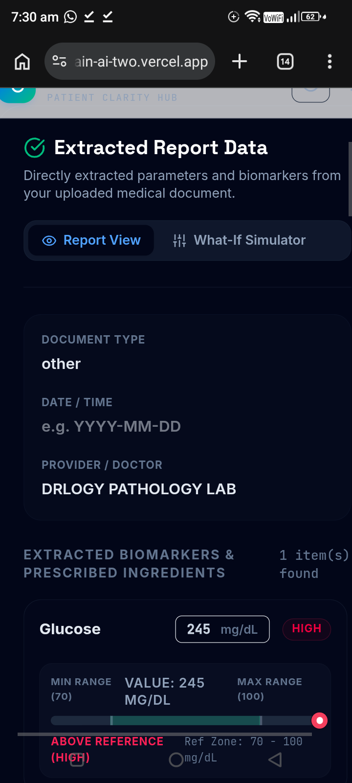Open the browser three-dot menu
Viewport: 352px width, 783px height.
tap(330, 62)
